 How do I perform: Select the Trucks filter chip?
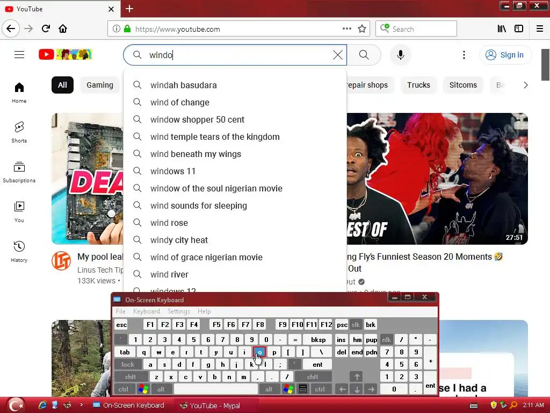[418, 85]
